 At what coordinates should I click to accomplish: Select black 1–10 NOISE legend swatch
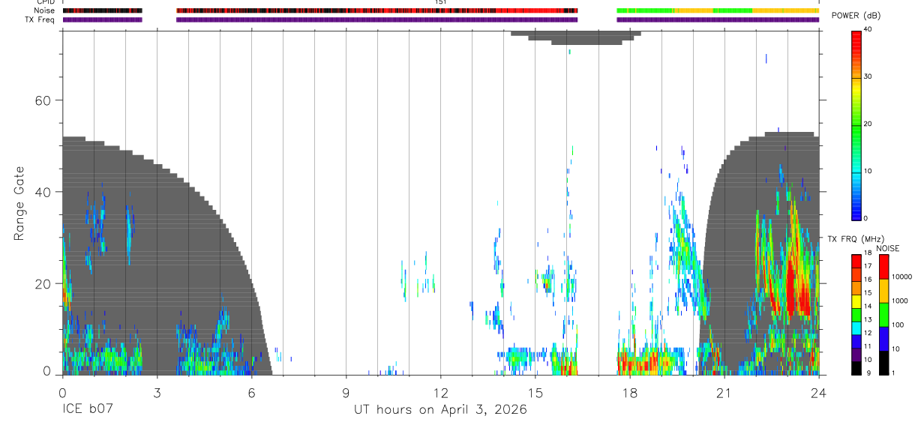click(x=884, y=363)
